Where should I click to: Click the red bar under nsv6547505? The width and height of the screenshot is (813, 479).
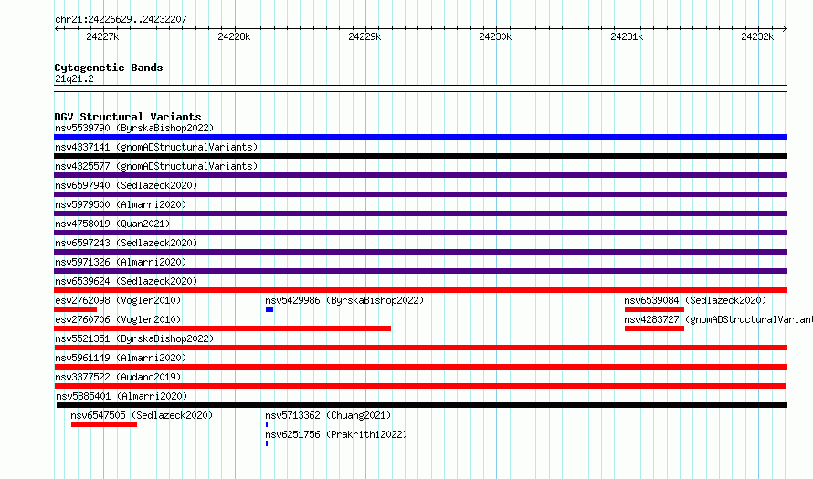point(104,424)
